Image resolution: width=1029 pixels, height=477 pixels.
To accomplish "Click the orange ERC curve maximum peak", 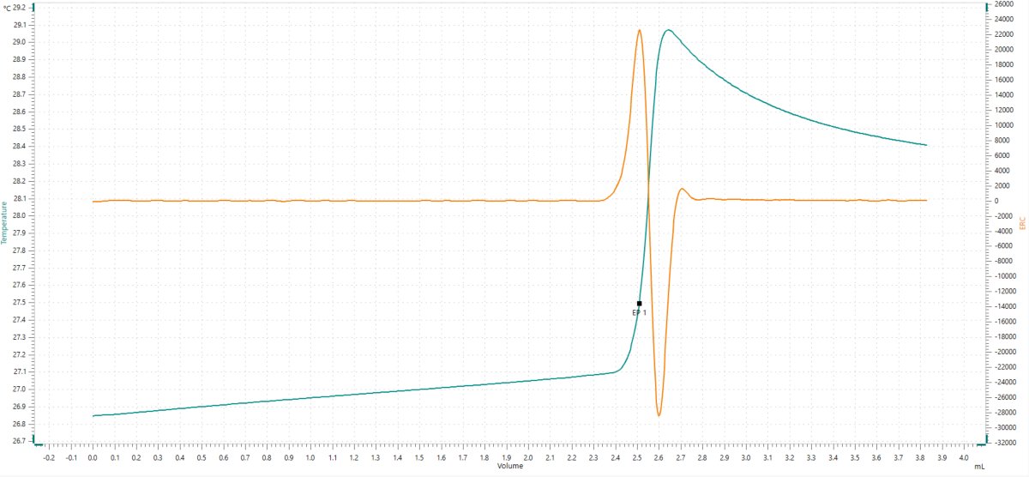I will pos(639,31).
